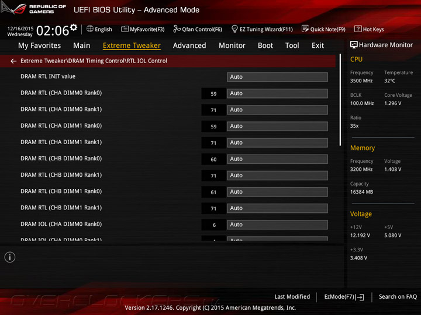The image size is (421, 315).
Task: Click memory capacity 16384 MB reading
Action: pos(361,192)
